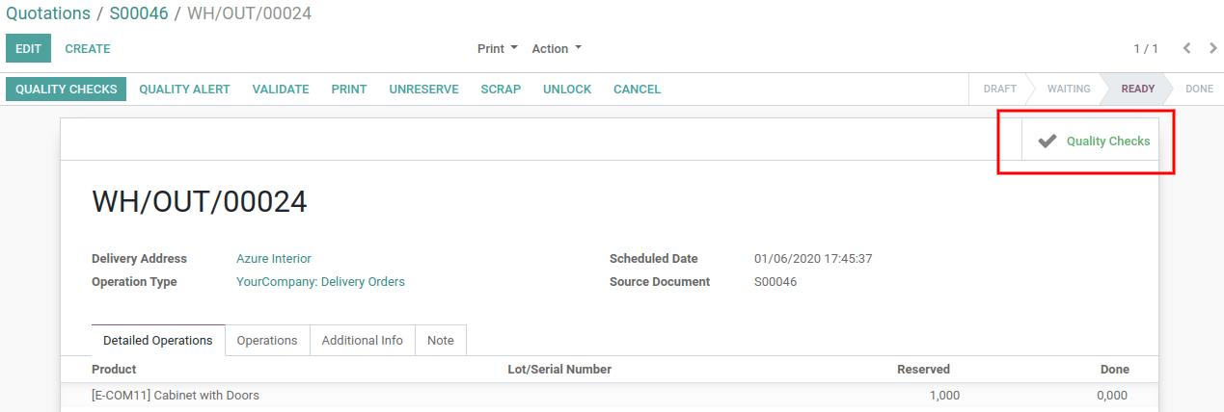Click the scheduled date 01/06/2020 17:45:37
1224x412 pixels.
(813, 259)
